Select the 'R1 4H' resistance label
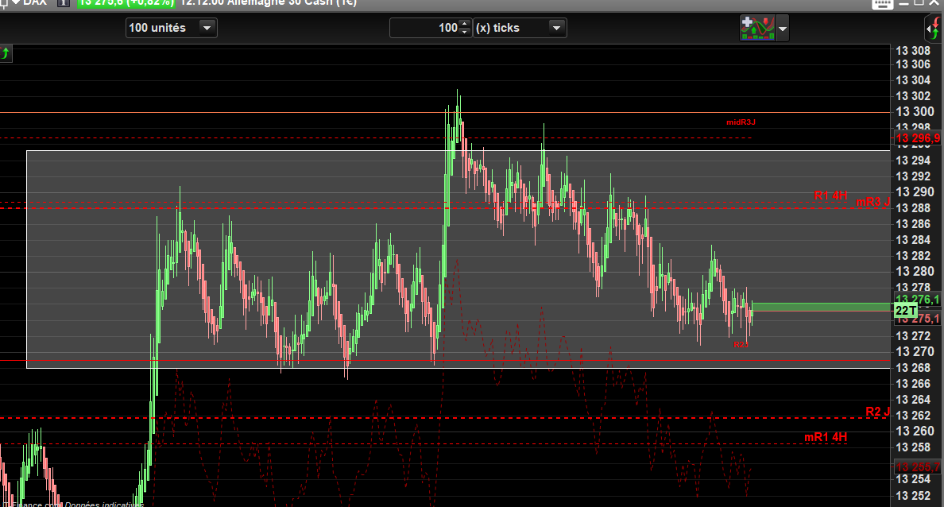This screenshot has height=507, width=944. tap(830, 195)
